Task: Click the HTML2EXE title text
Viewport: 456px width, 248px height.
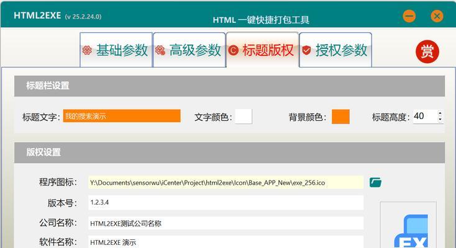Action: 37,15
